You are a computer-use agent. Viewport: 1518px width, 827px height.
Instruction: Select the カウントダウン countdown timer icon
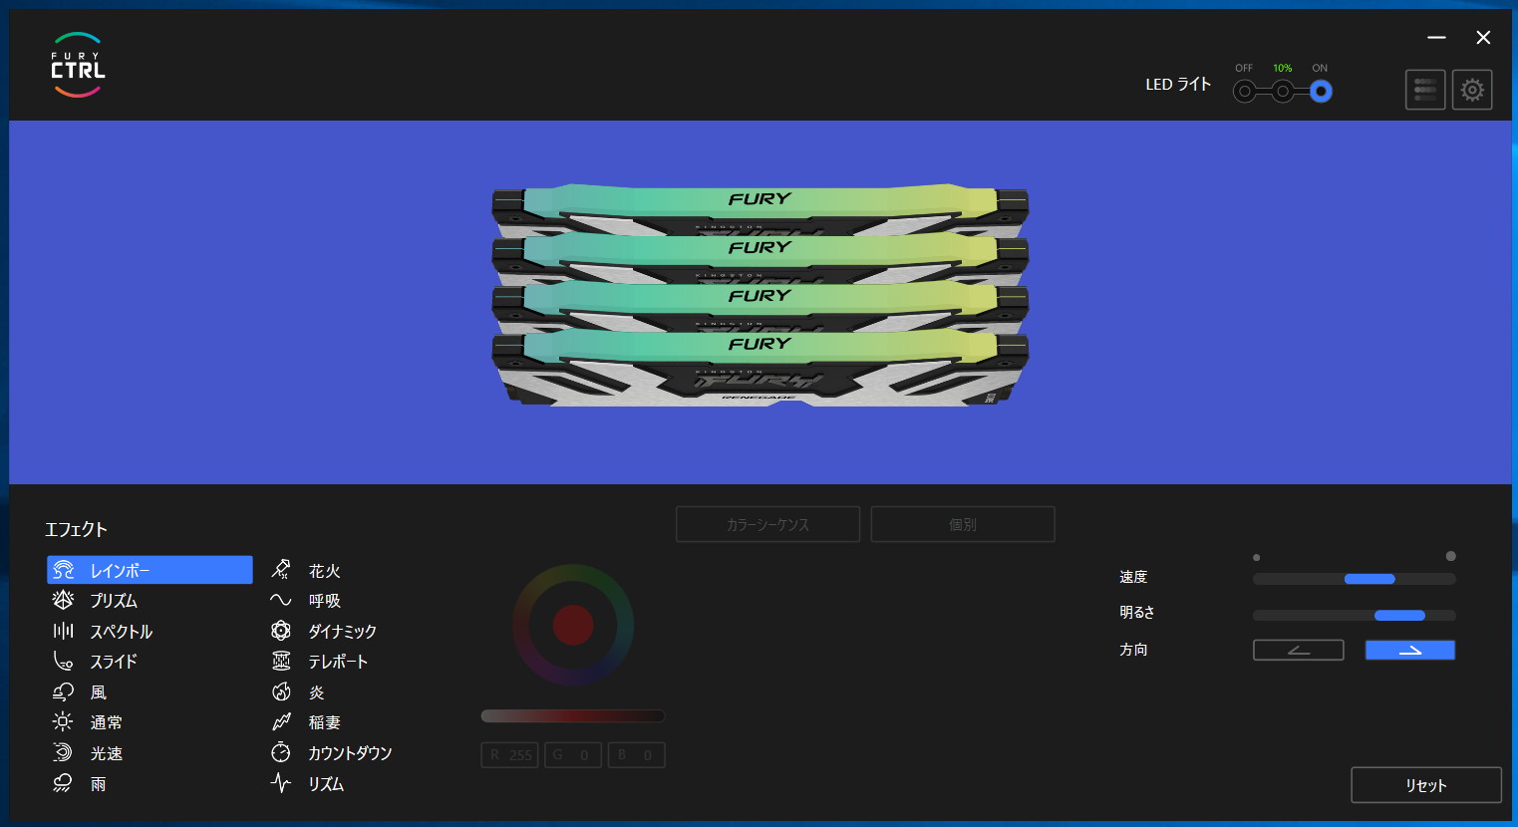pos(281,753)
